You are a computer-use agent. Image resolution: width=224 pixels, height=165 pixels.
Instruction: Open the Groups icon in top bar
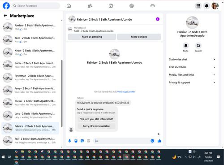(132, 6)
